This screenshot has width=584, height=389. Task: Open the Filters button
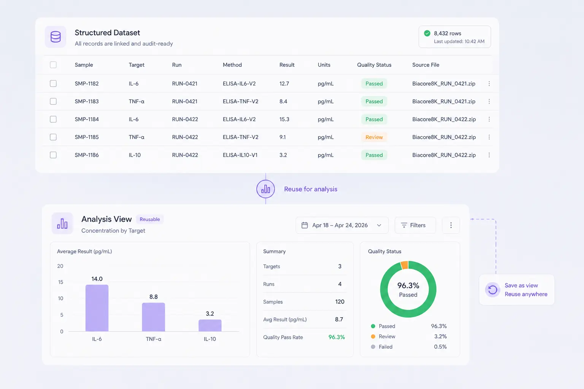(x=415, y=225)
